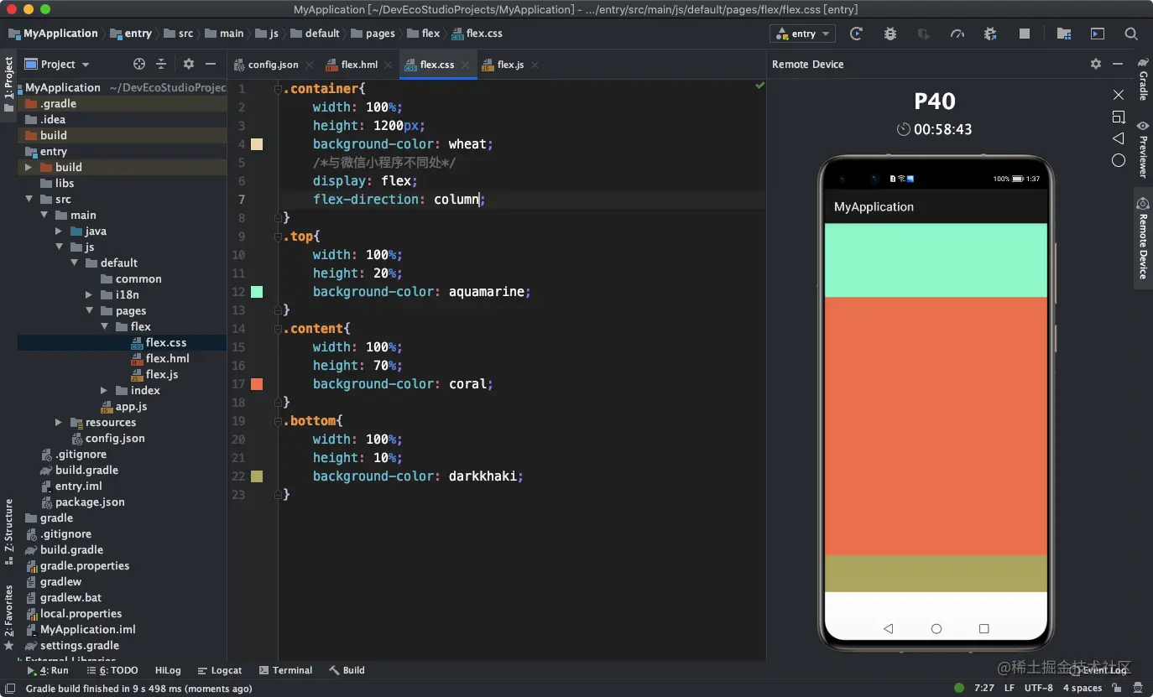This screenshot has width=1153, height=697.
Task: Click the UTF-8 encoding indicator
Action: (x=1038, y=688)
